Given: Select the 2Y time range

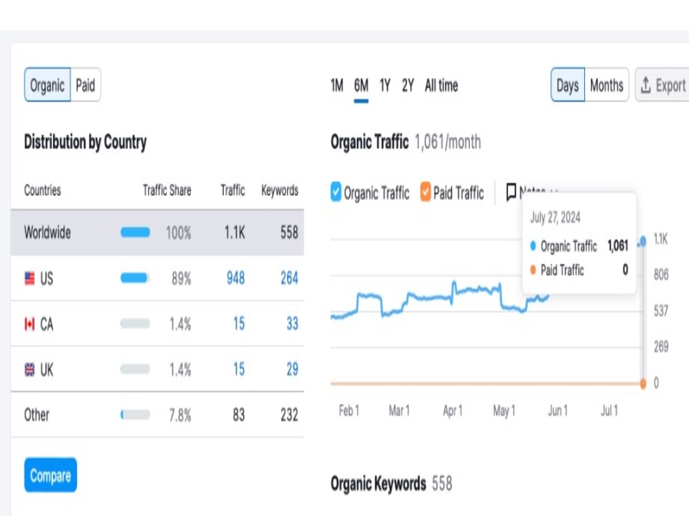Looking at the screenshot, I should [x=407, y=85].
